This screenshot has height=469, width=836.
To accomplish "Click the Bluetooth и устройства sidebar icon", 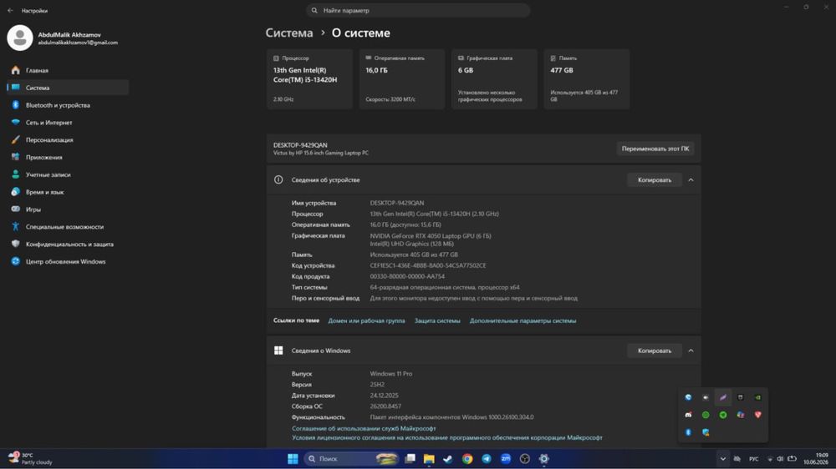I will (15, 105).
